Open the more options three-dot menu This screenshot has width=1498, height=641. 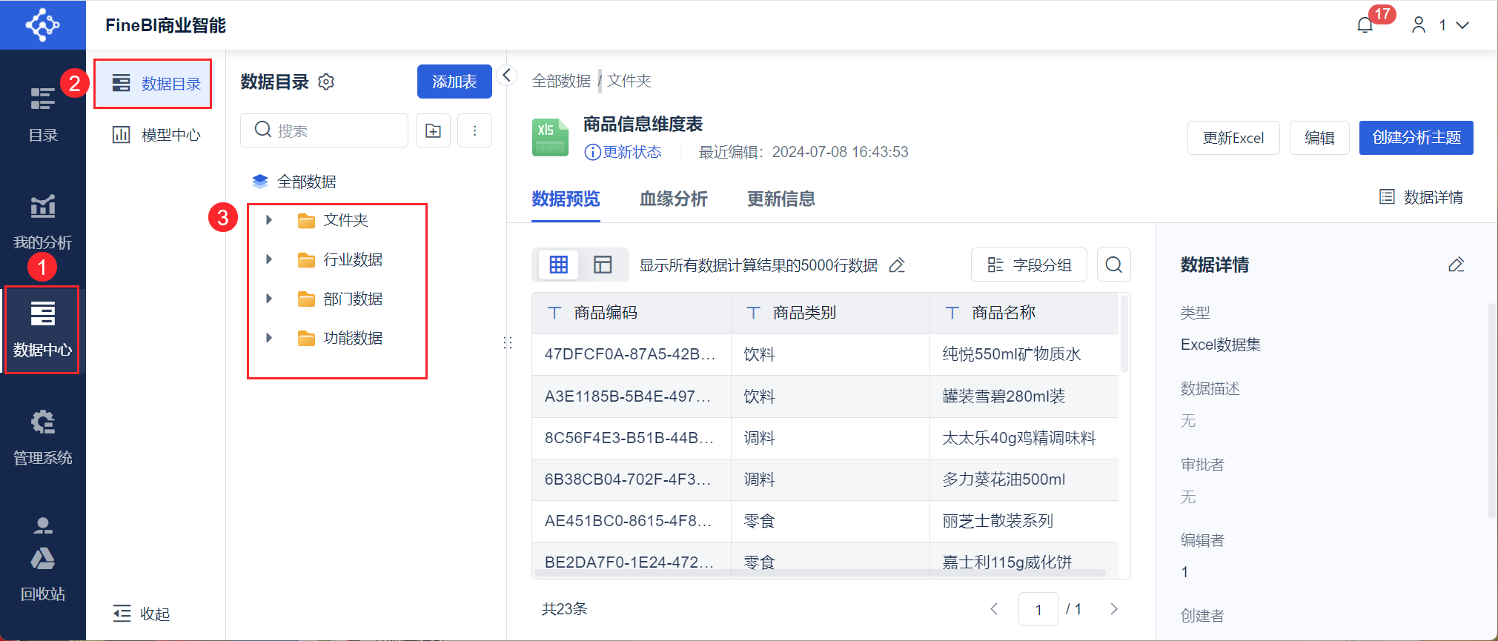click(x=475, y=130)
